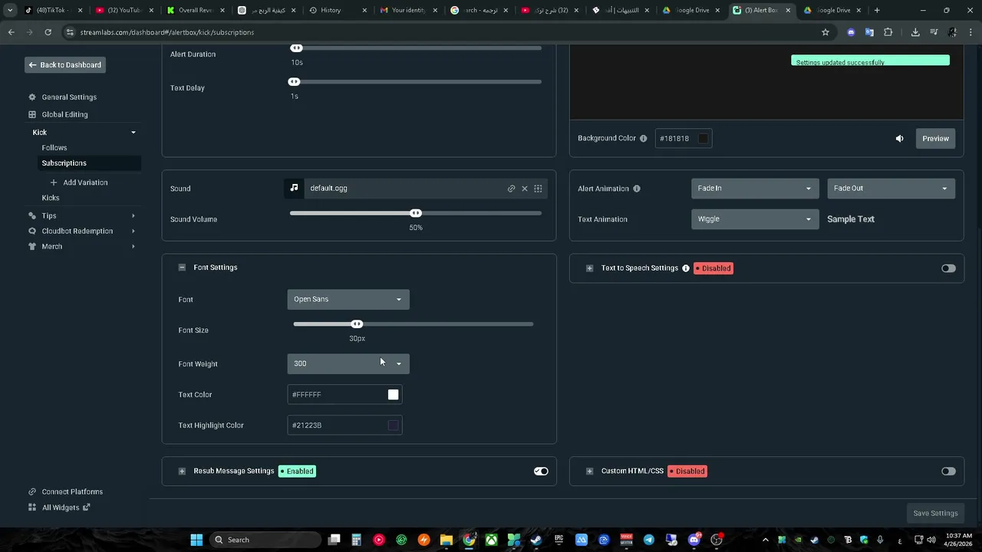Open the Fade In alert animation dropdown
Screen dimensions: 982x552
tap(754, 189)
